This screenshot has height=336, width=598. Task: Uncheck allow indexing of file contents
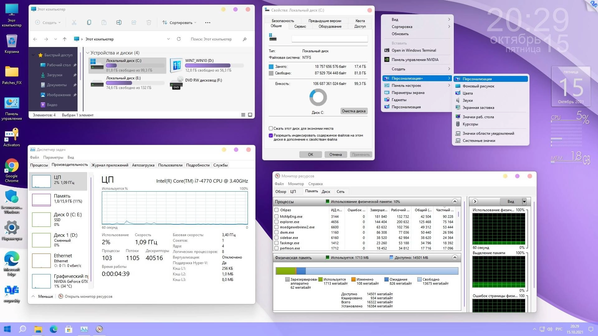(271, 135)
